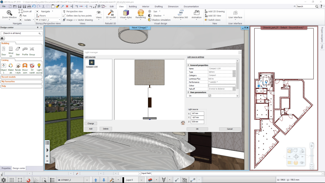Screen dimensions: 325x183
Task: Click the Add light source button
Action: tap(90, 129)
